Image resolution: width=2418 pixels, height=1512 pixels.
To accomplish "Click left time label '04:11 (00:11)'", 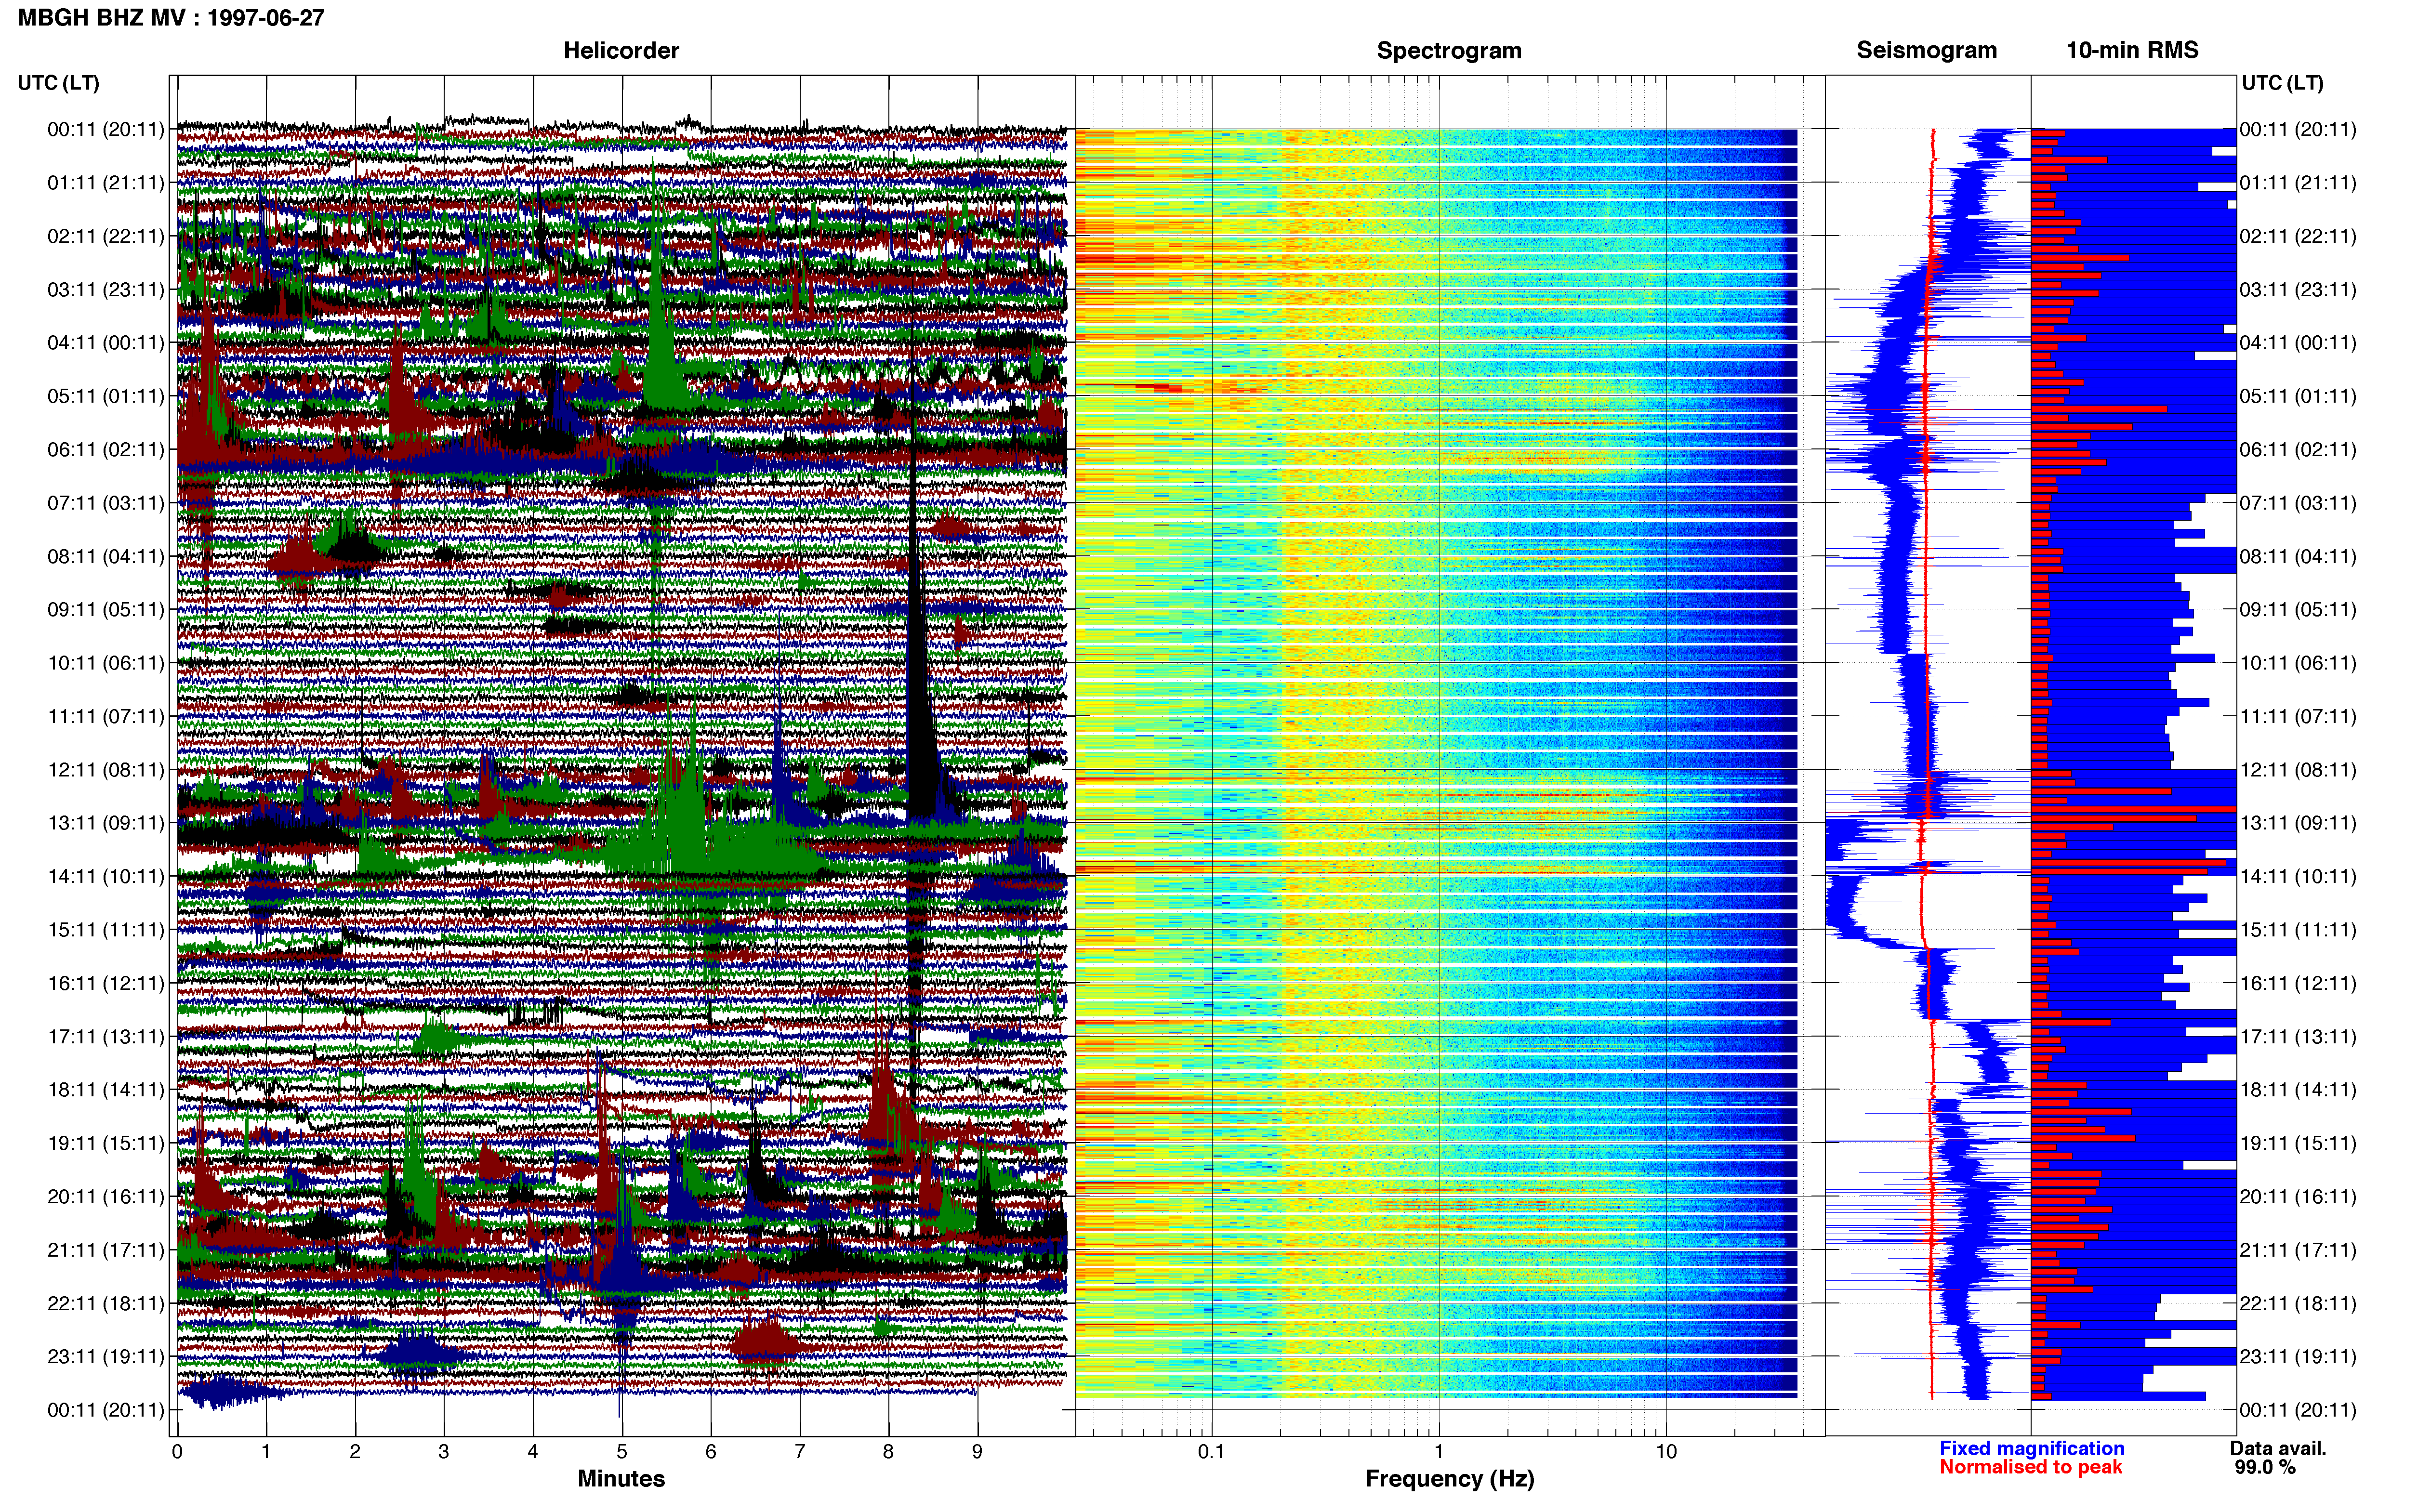I will pos(105,343).
